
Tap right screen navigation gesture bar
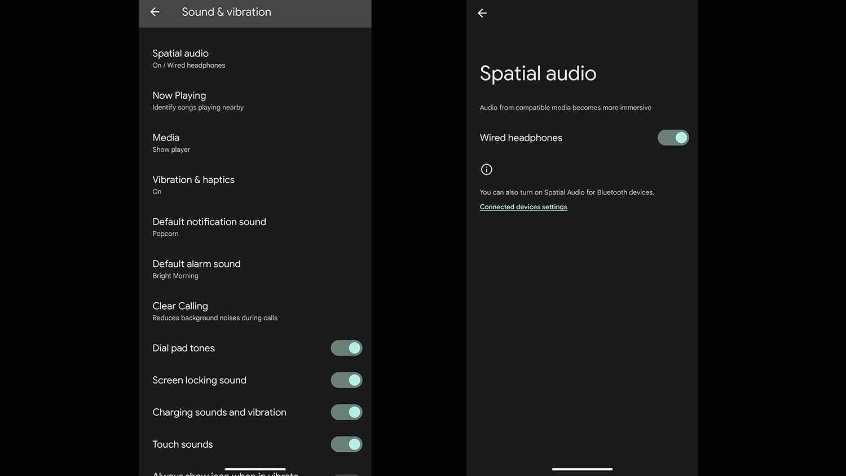[582, 469]
